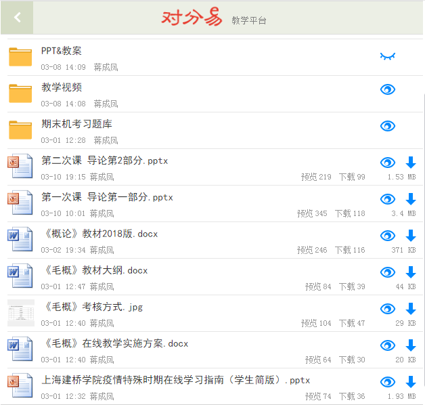
Task: Toggle eye icon for 《毛概》考核方式.jpg
Action: tap(387, 309)
